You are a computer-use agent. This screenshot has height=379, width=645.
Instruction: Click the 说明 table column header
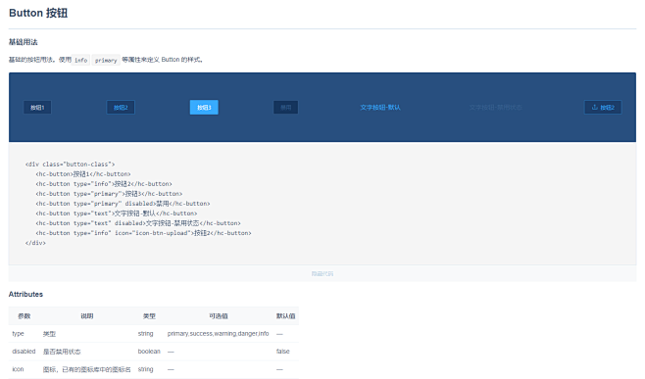[x=87, y=316]
